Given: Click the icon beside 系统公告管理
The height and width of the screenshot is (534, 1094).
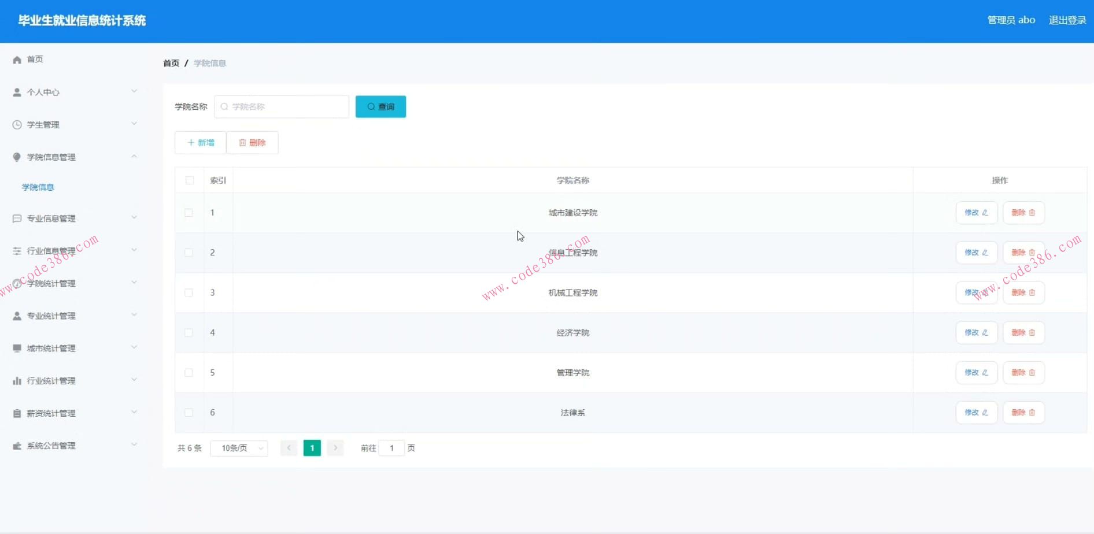Looking at the screenshot, I should point(17,446).
